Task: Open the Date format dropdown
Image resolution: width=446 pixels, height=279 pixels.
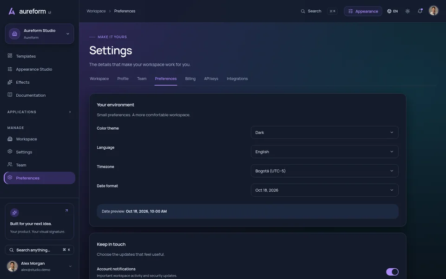Action: point(325,190)
